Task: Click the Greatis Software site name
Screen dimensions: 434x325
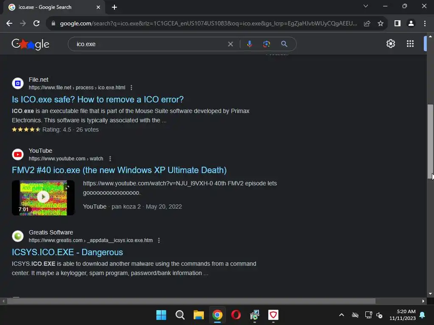Action: pos(51,232)
